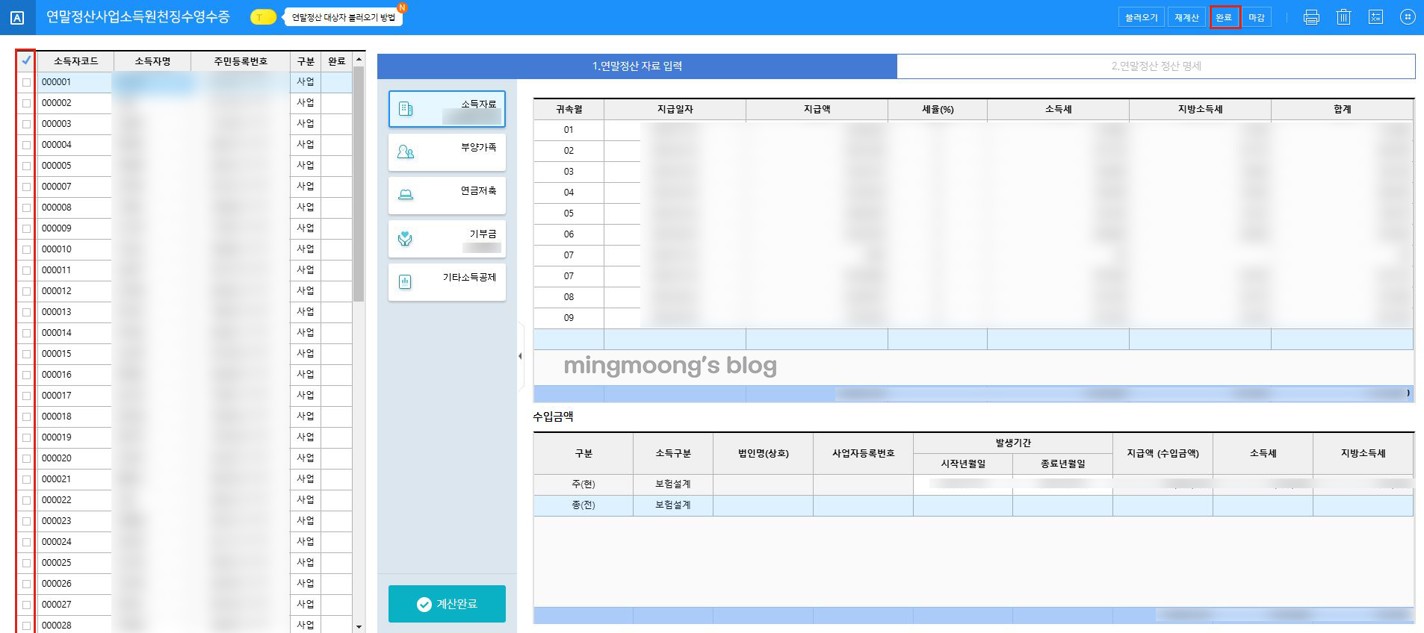Collapse the left panel with the arrow handle
The image size is (1424, 633).
tap(520, 356)
